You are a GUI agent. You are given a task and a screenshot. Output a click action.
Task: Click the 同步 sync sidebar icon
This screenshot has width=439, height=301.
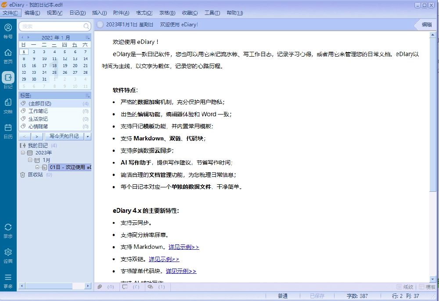tap(8, 230)
